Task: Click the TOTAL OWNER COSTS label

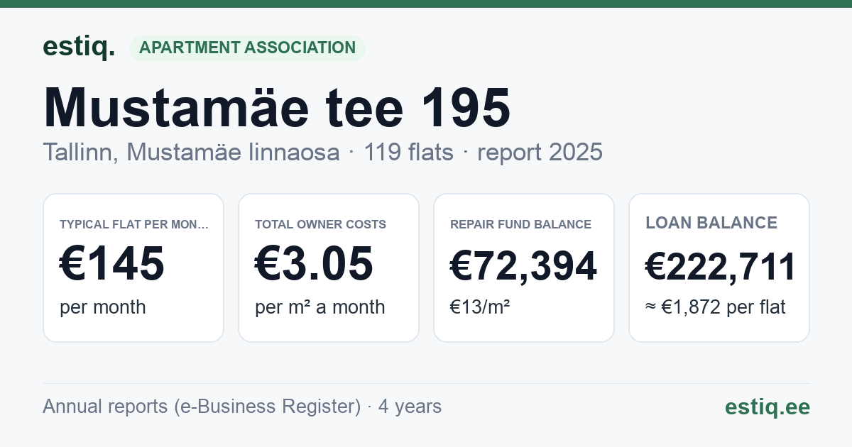Action: (321, 224)
